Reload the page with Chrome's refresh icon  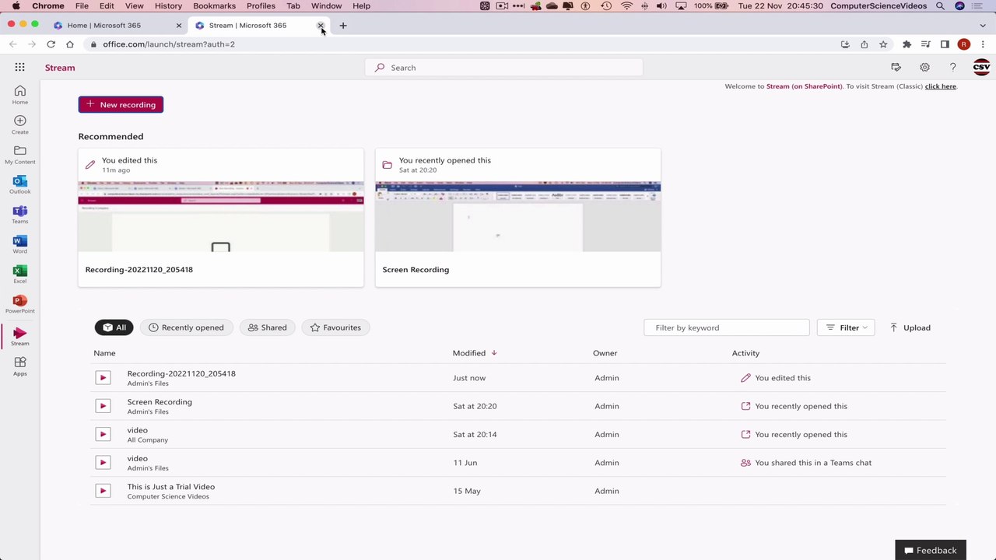(51, 44)
